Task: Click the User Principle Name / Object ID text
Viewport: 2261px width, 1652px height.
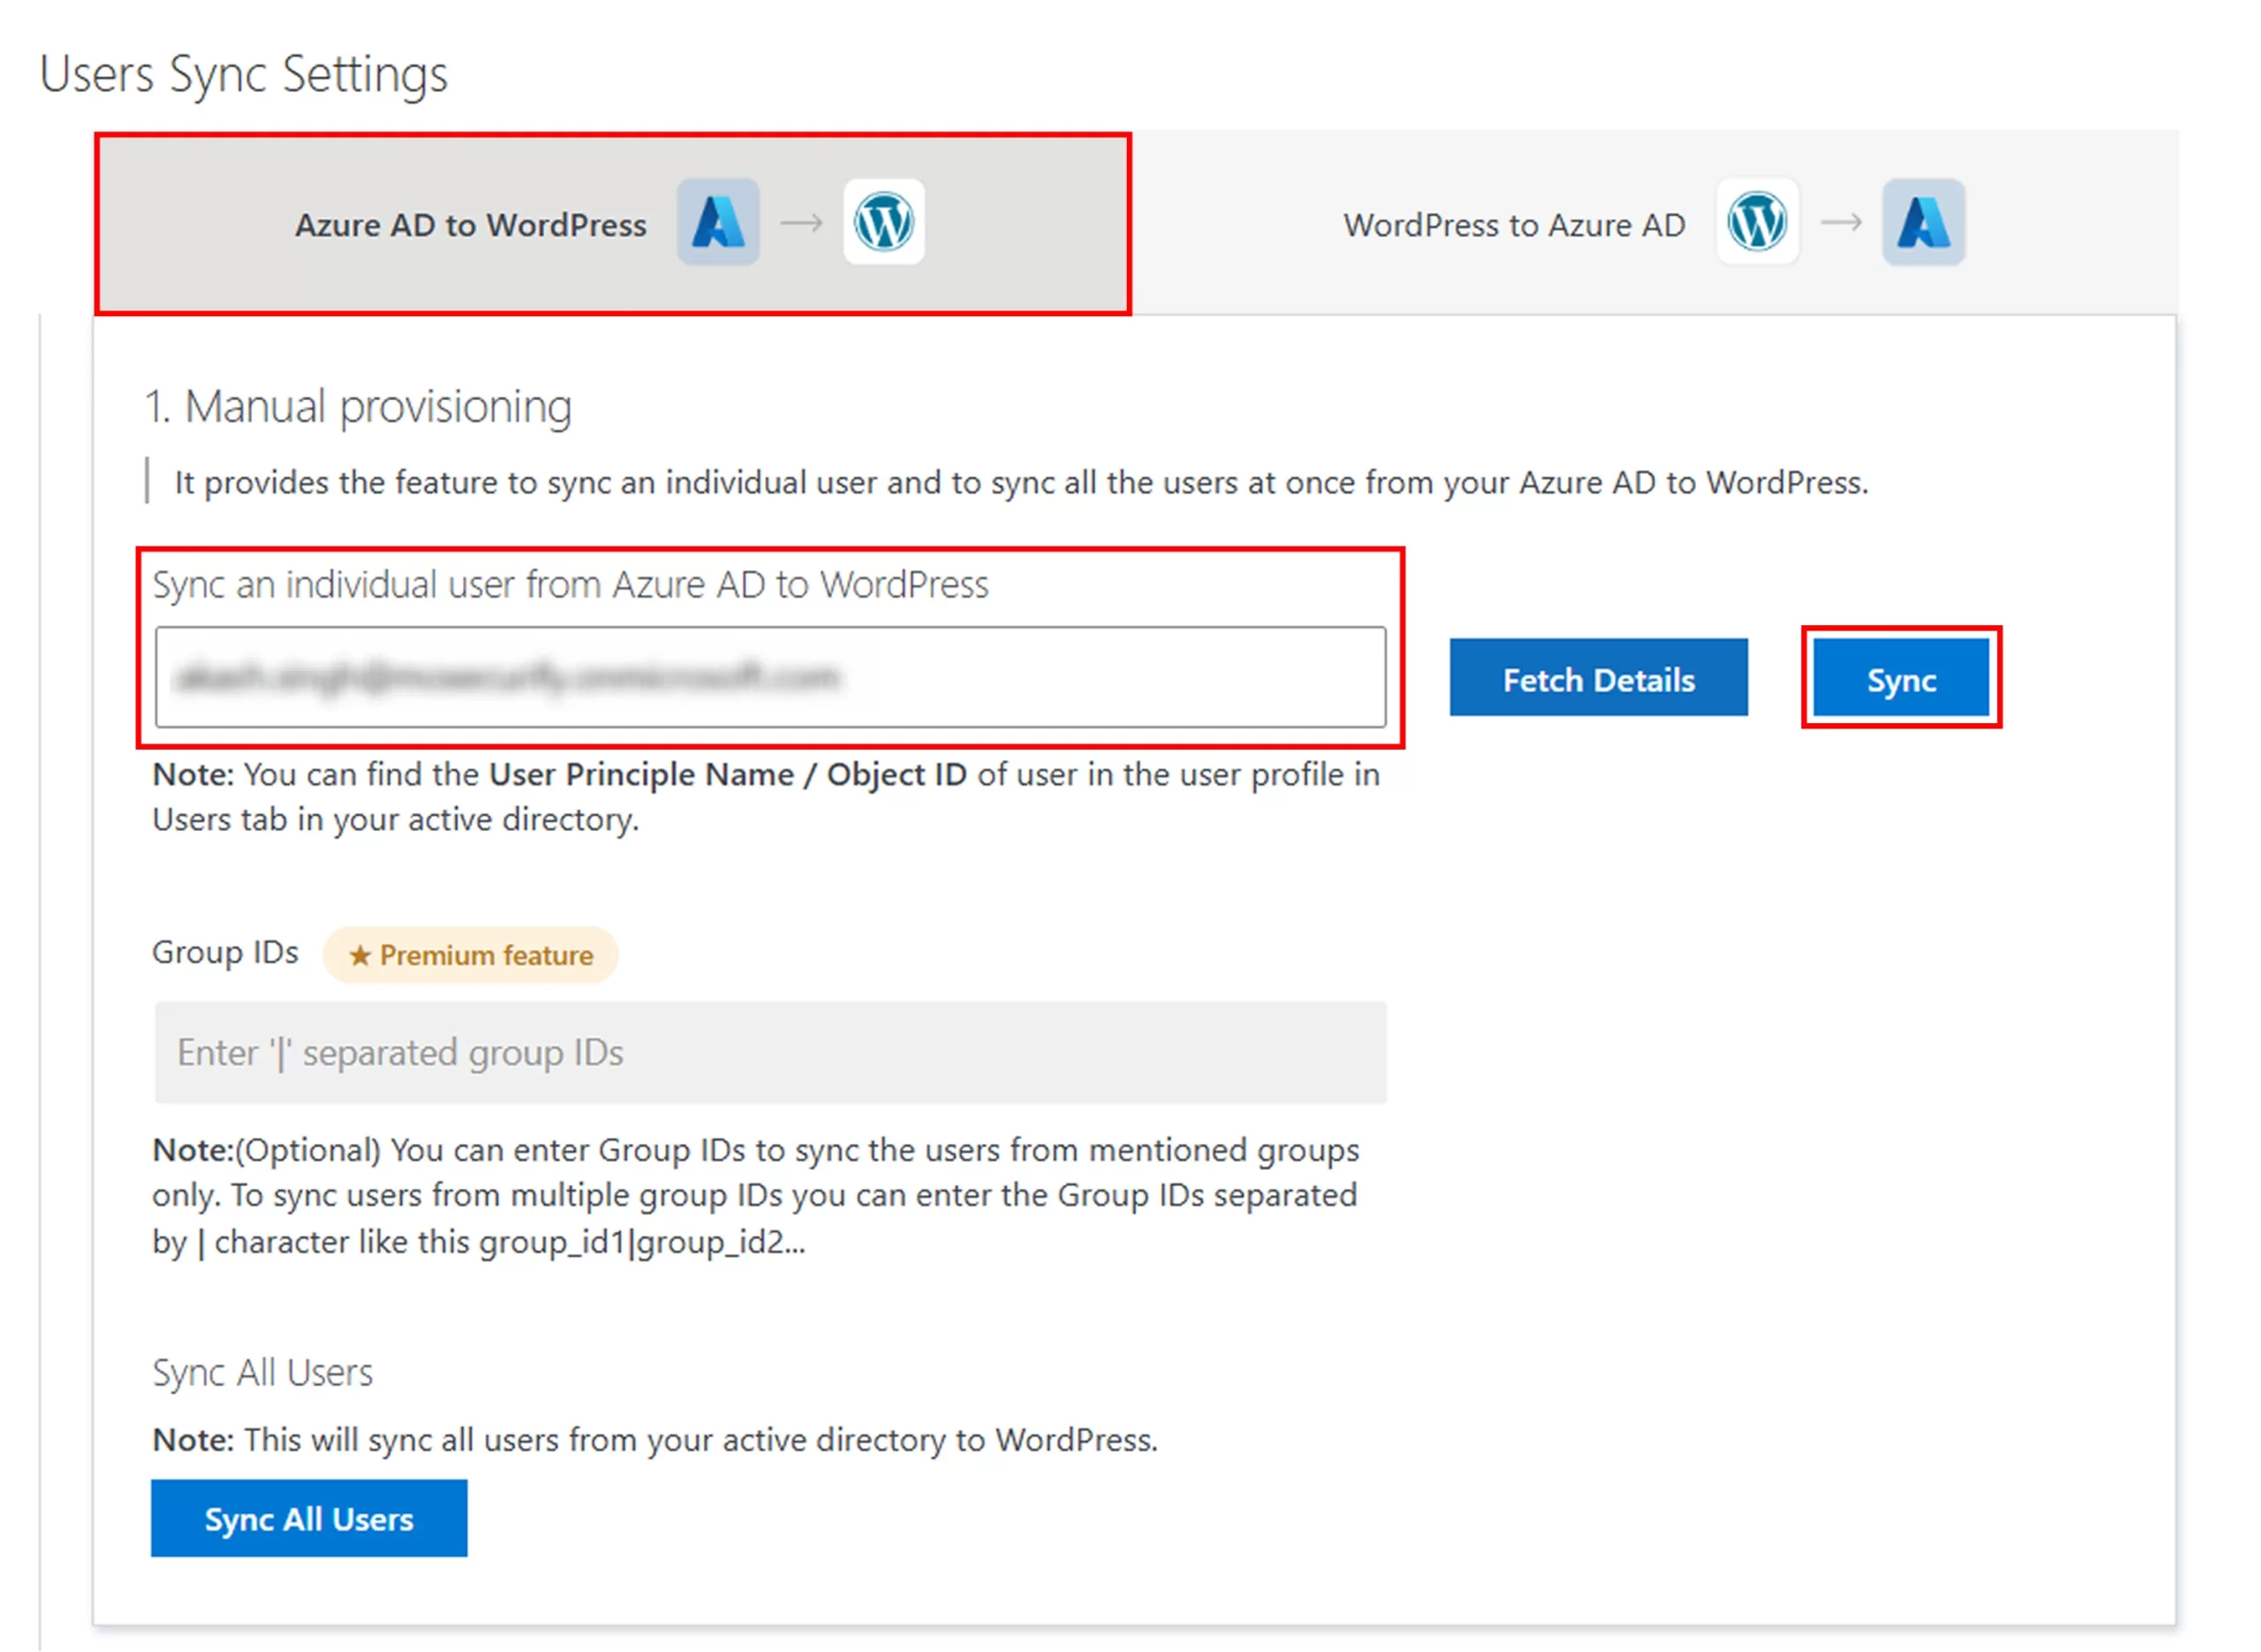Action: pos(728,775)
